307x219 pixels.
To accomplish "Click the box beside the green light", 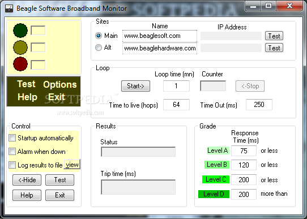I will coord(38,31).
